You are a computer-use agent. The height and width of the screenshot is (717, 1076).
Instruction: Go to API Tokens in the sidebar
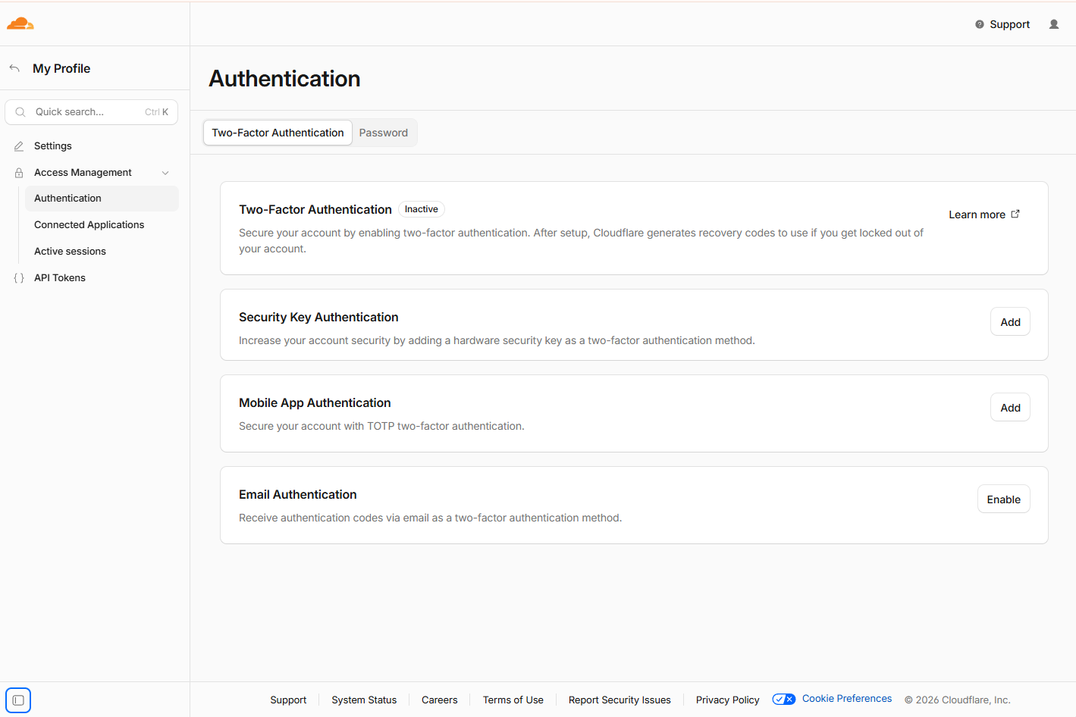pyautogui.click(x=60, y=278)
